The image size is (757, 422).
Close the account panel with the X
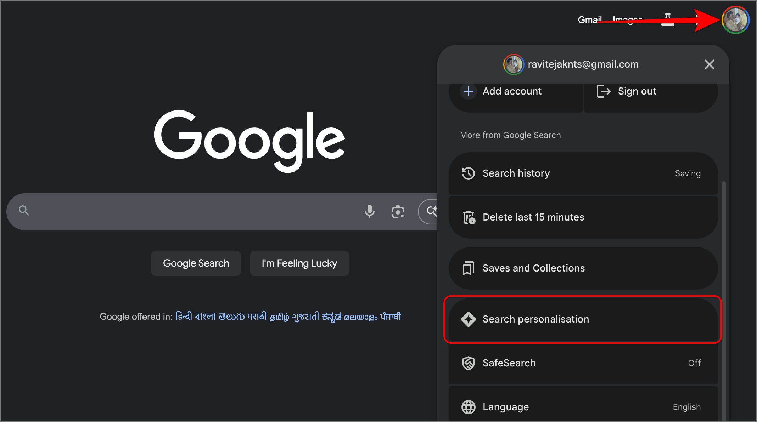[x=709, y=64]
